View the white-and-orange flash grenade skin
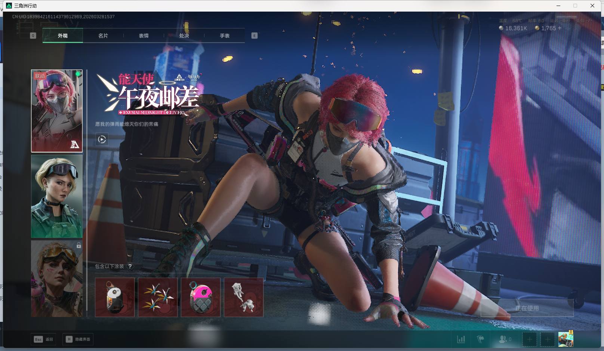 click(x=115, y=297)
